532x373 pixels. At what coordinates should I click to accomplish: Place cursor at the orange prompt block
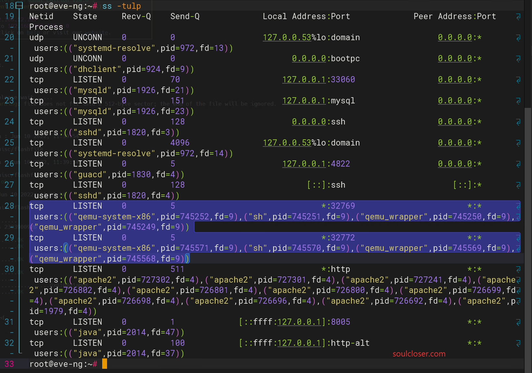pos(104,364)
